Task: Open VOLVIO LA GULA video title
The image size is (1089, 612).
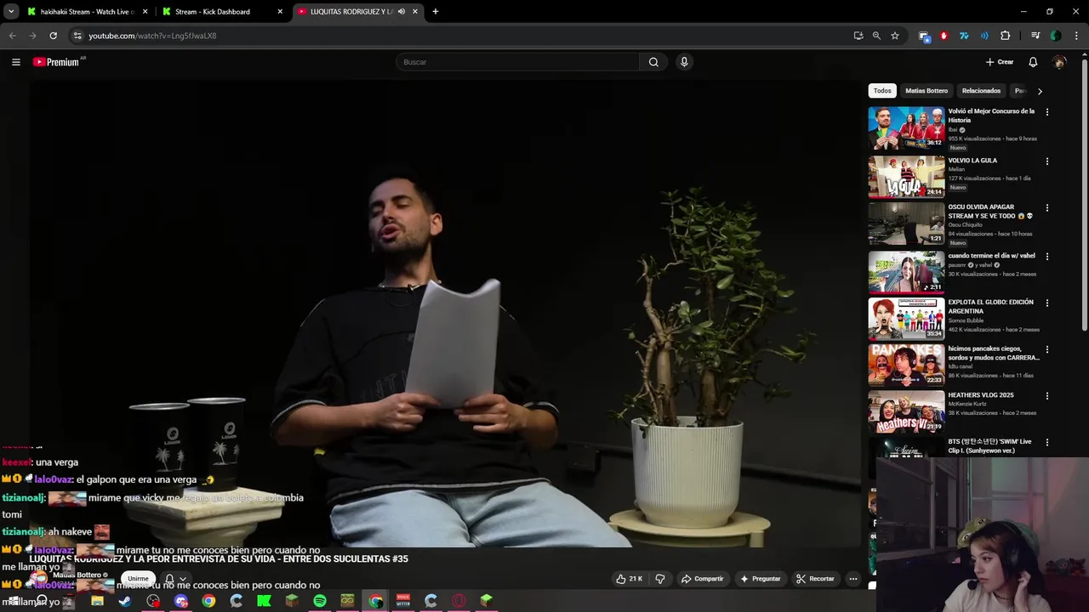Action: [x=972, y=161]
